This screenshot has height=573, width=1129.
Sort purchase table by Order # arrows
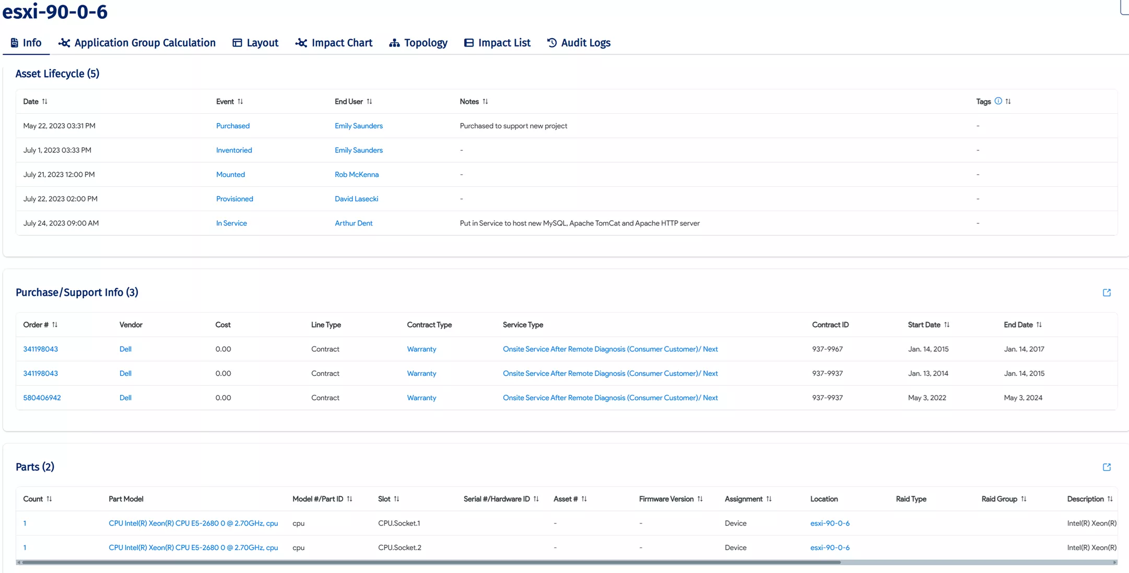tap(55, 325)
